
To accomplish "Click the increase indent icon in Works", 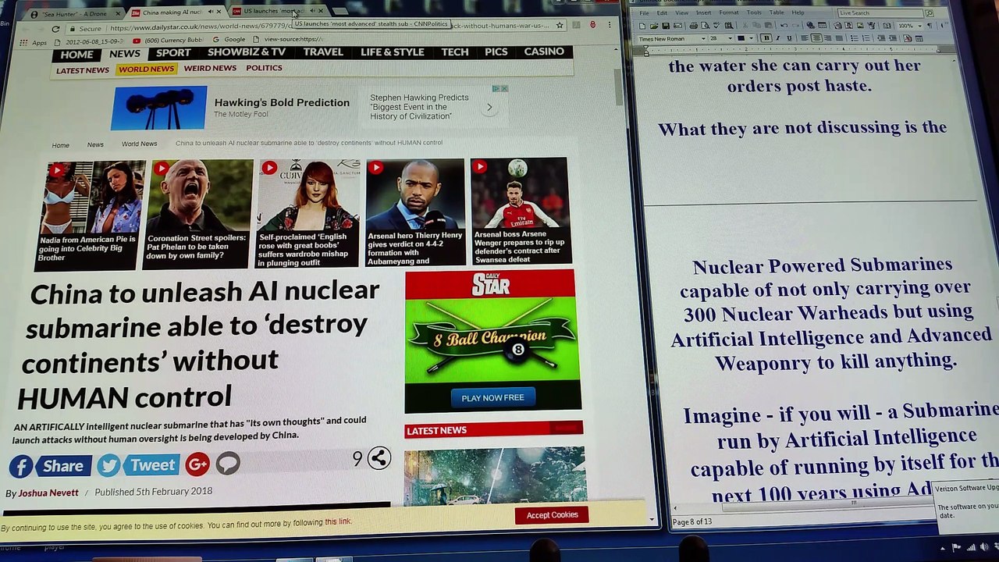I will tap(893, 38).
